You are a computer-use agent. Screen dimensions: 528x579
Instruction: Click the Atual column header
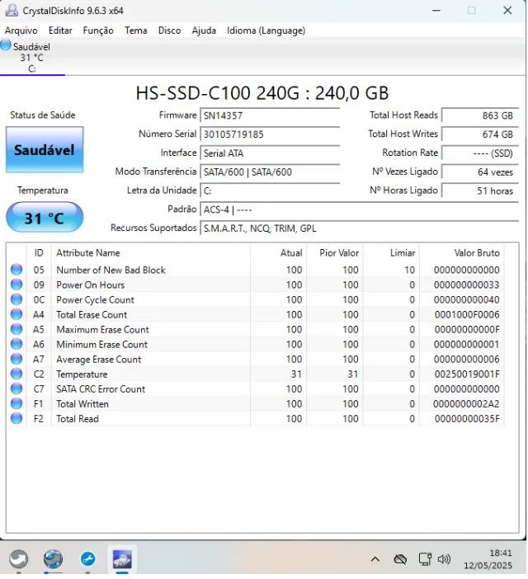coord(278,253)
